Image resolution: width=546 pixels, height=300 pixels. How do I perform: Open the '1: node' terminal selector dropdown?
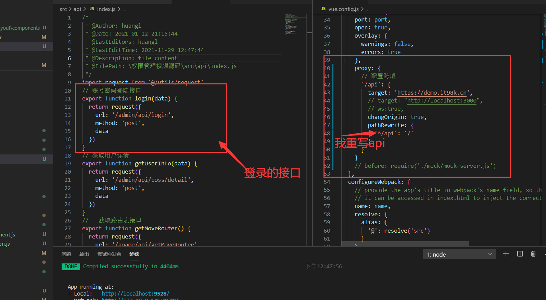459,254
